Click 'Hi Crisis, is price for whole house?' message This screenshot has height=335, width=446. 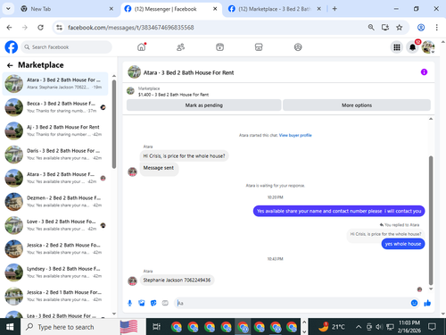[x=184, y=155]
